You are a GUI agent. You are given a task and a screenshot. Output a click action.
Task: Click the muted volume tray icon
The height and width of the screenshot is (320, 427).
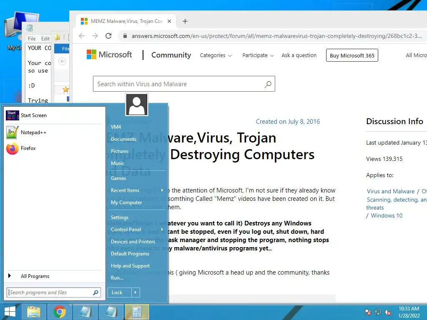coord(388,312)
